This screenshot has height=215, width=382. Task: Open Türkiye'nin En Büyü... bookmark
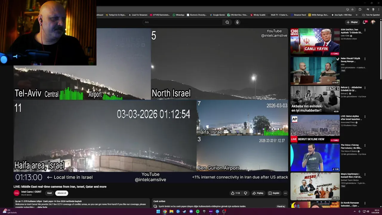pyautogui.click(x=115, y=15)
